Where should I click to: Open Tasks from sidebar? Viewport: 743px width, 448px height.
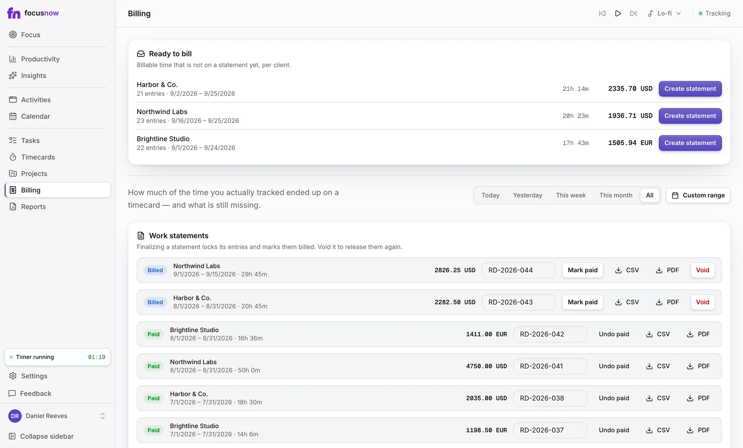coord(58,141)
